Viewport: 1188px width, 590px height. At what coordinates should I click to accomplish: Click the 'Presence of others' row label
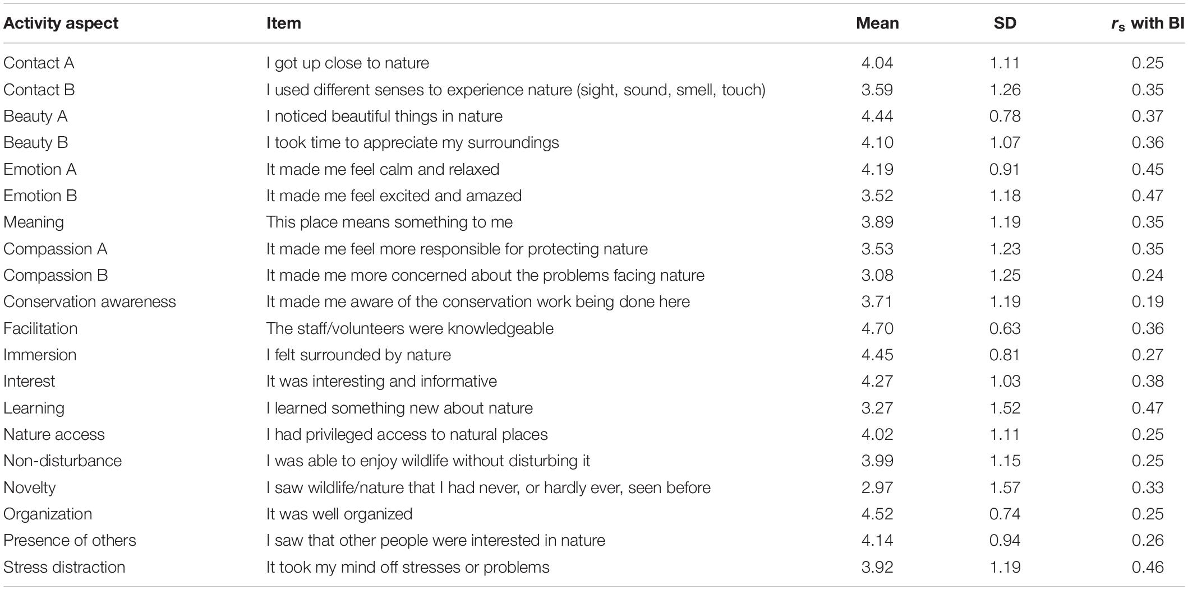coord(70,540)
